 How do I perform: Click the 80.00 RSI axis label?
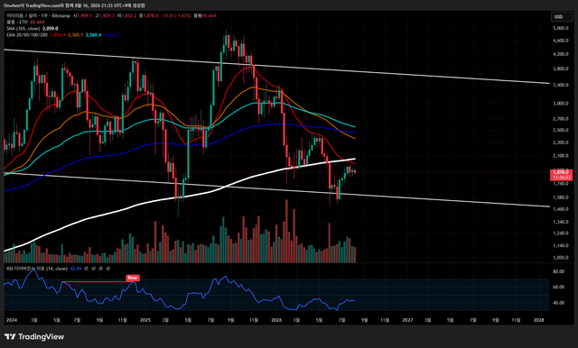[559, 271]
